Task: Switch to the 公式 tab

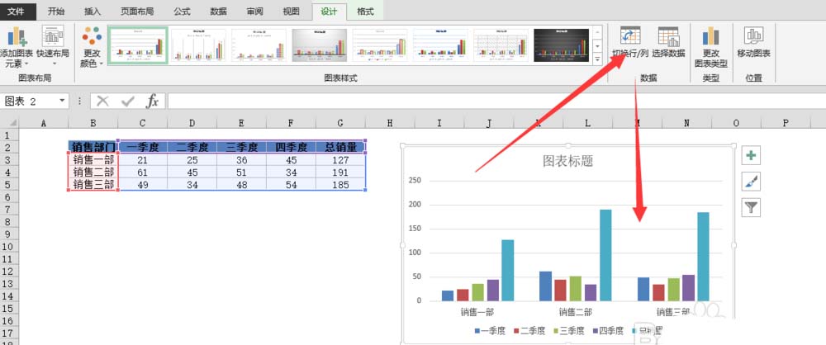Action: coord(183,11)
